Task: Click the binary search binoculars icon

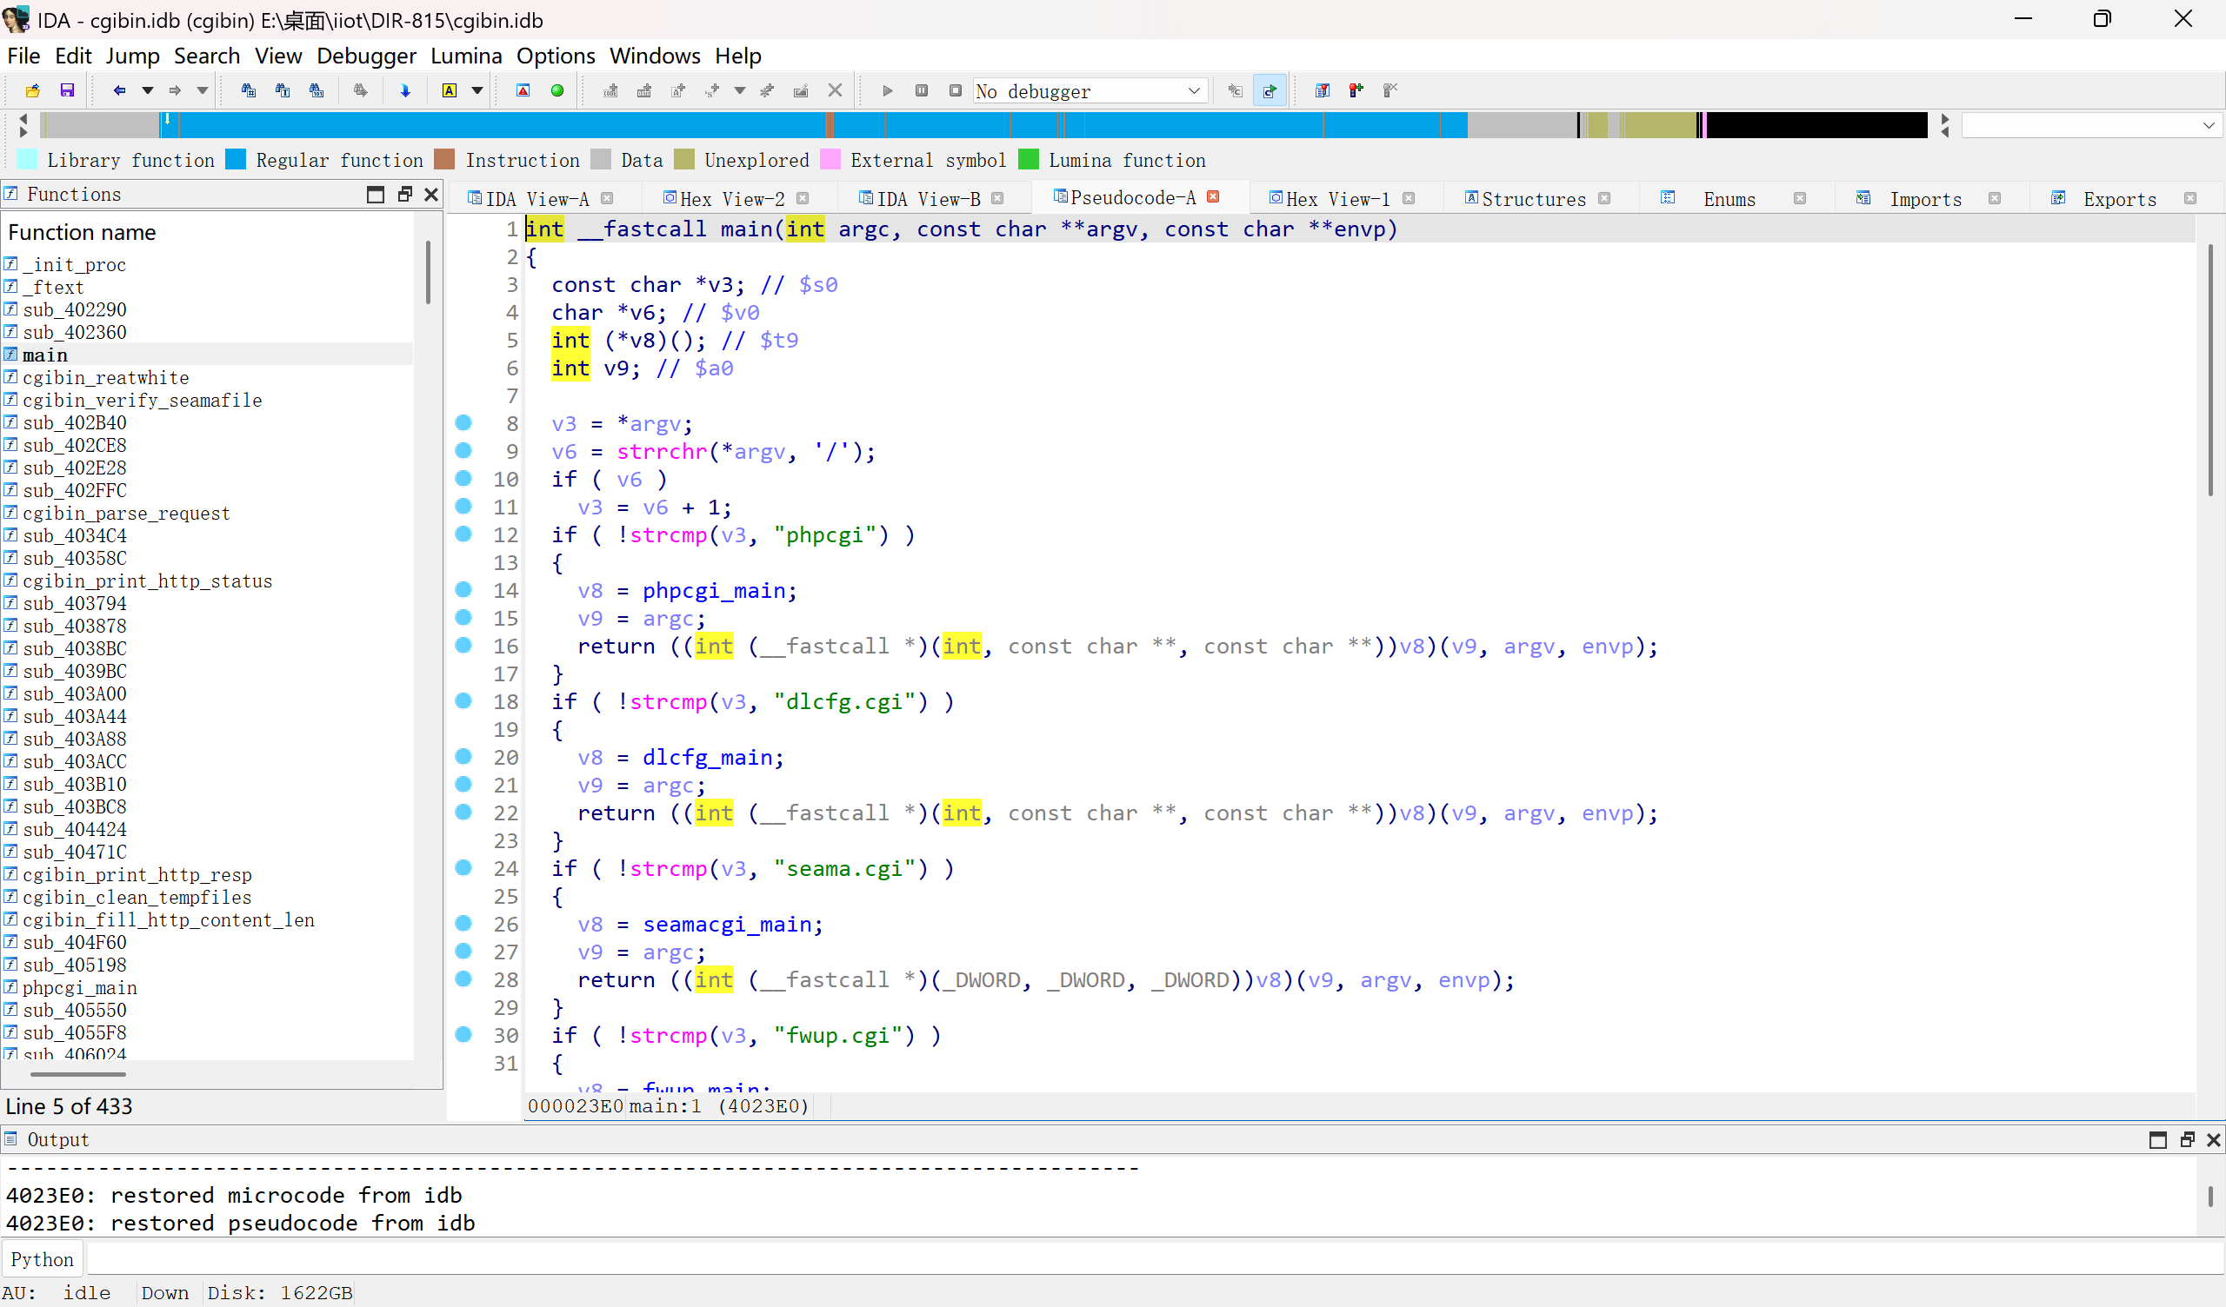Action: coord(317,90)
